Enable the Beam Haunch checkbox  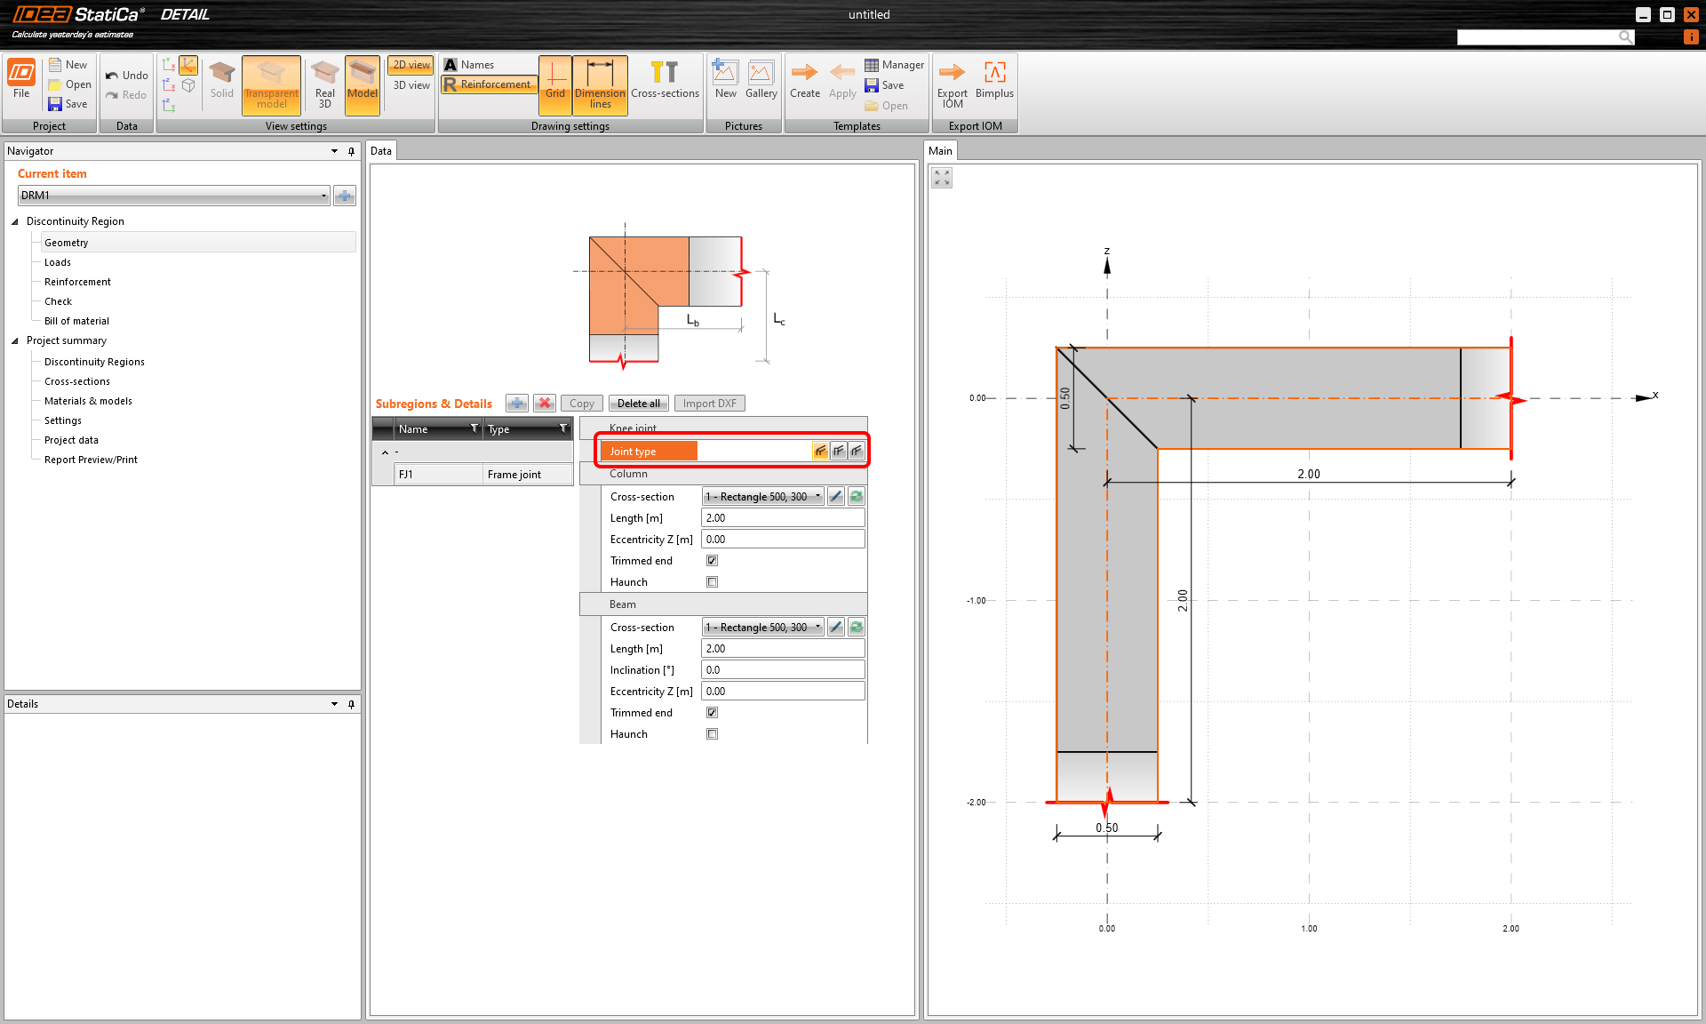coord(712,734)
